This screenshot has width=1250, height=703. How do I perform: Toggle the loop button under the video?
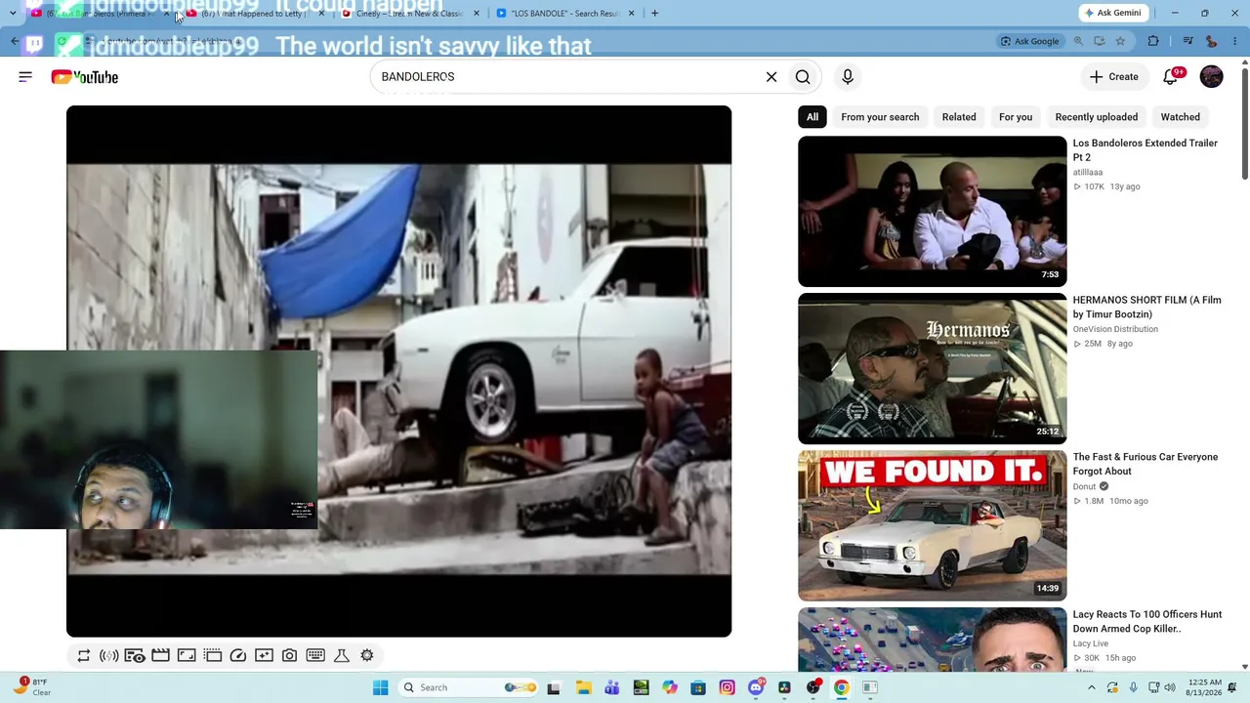[x=83, y=656]
